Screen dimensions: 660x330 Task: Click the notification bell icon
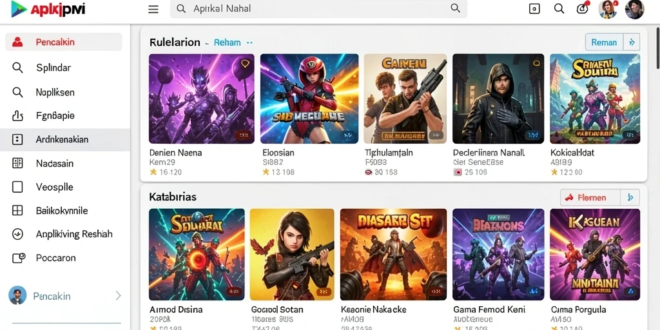tap(582, 9)
